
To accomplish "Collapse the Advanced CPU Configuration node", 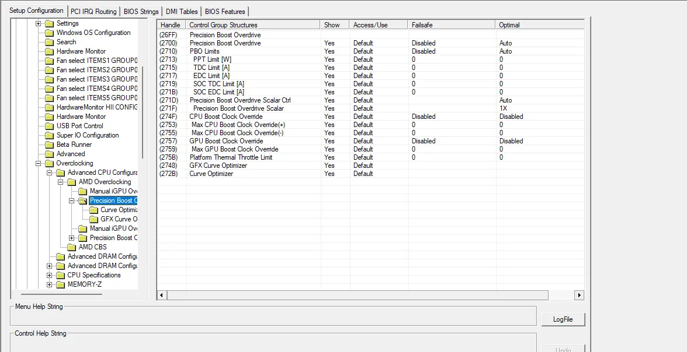I will point(49,173).
